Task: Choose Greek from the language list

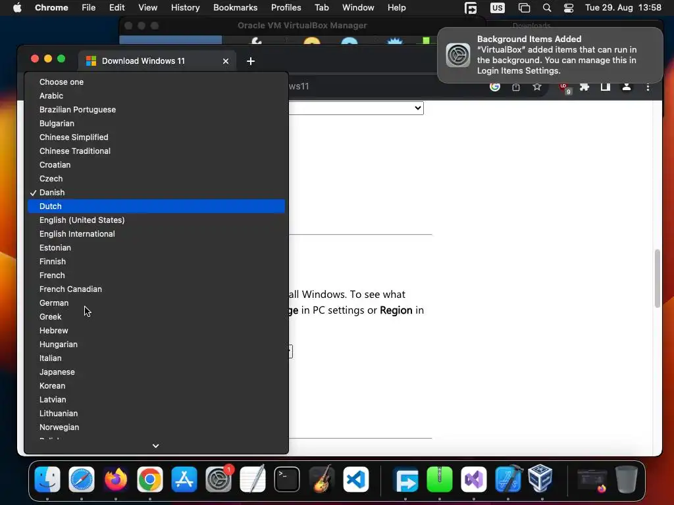Action: point(156,316)
